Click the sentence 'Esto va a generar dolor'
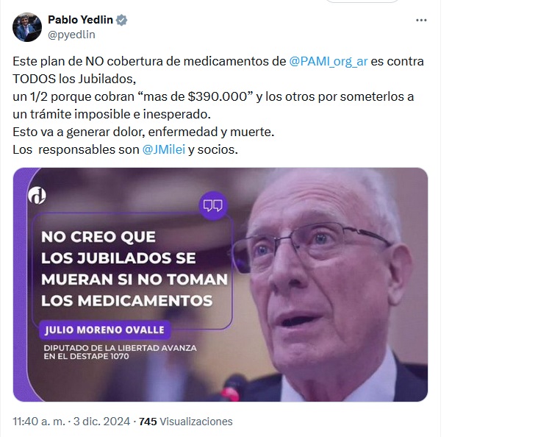 [x=143, y=132]
